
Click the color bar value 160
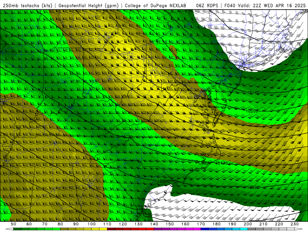point(185,224)
